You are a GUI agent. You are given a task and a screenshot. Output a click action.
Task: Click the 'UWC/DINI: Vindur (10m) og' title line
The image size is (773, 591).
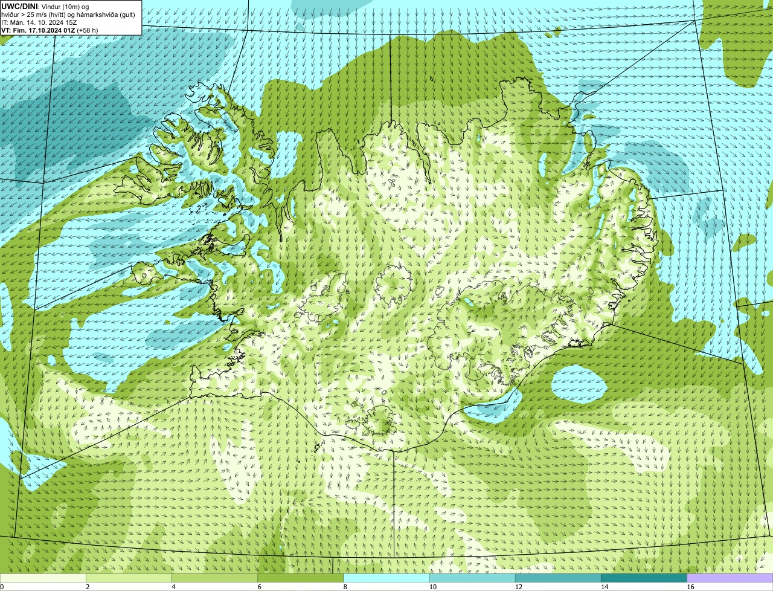[x=45, y=7]
